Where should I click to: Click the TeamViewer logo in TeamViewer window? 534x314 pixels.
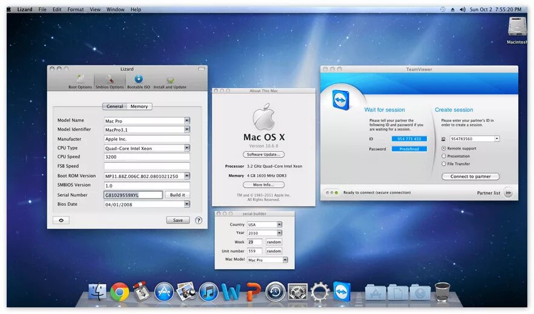341,100
